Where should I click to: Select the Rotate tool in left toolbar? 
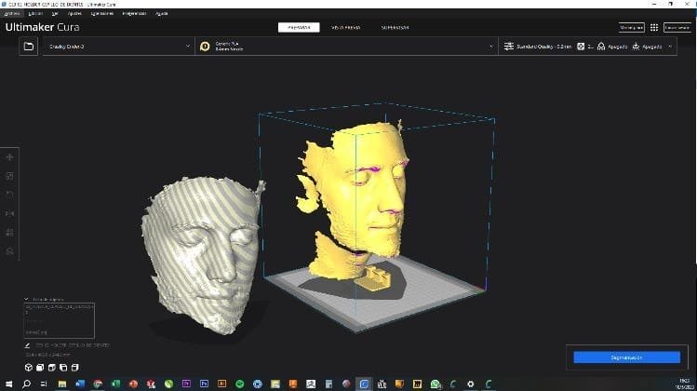10,195
